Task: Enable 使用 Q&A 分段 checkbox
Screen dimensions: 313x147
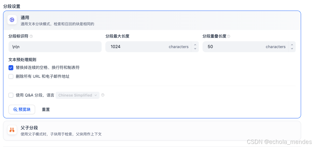Action: pos(11,95)
